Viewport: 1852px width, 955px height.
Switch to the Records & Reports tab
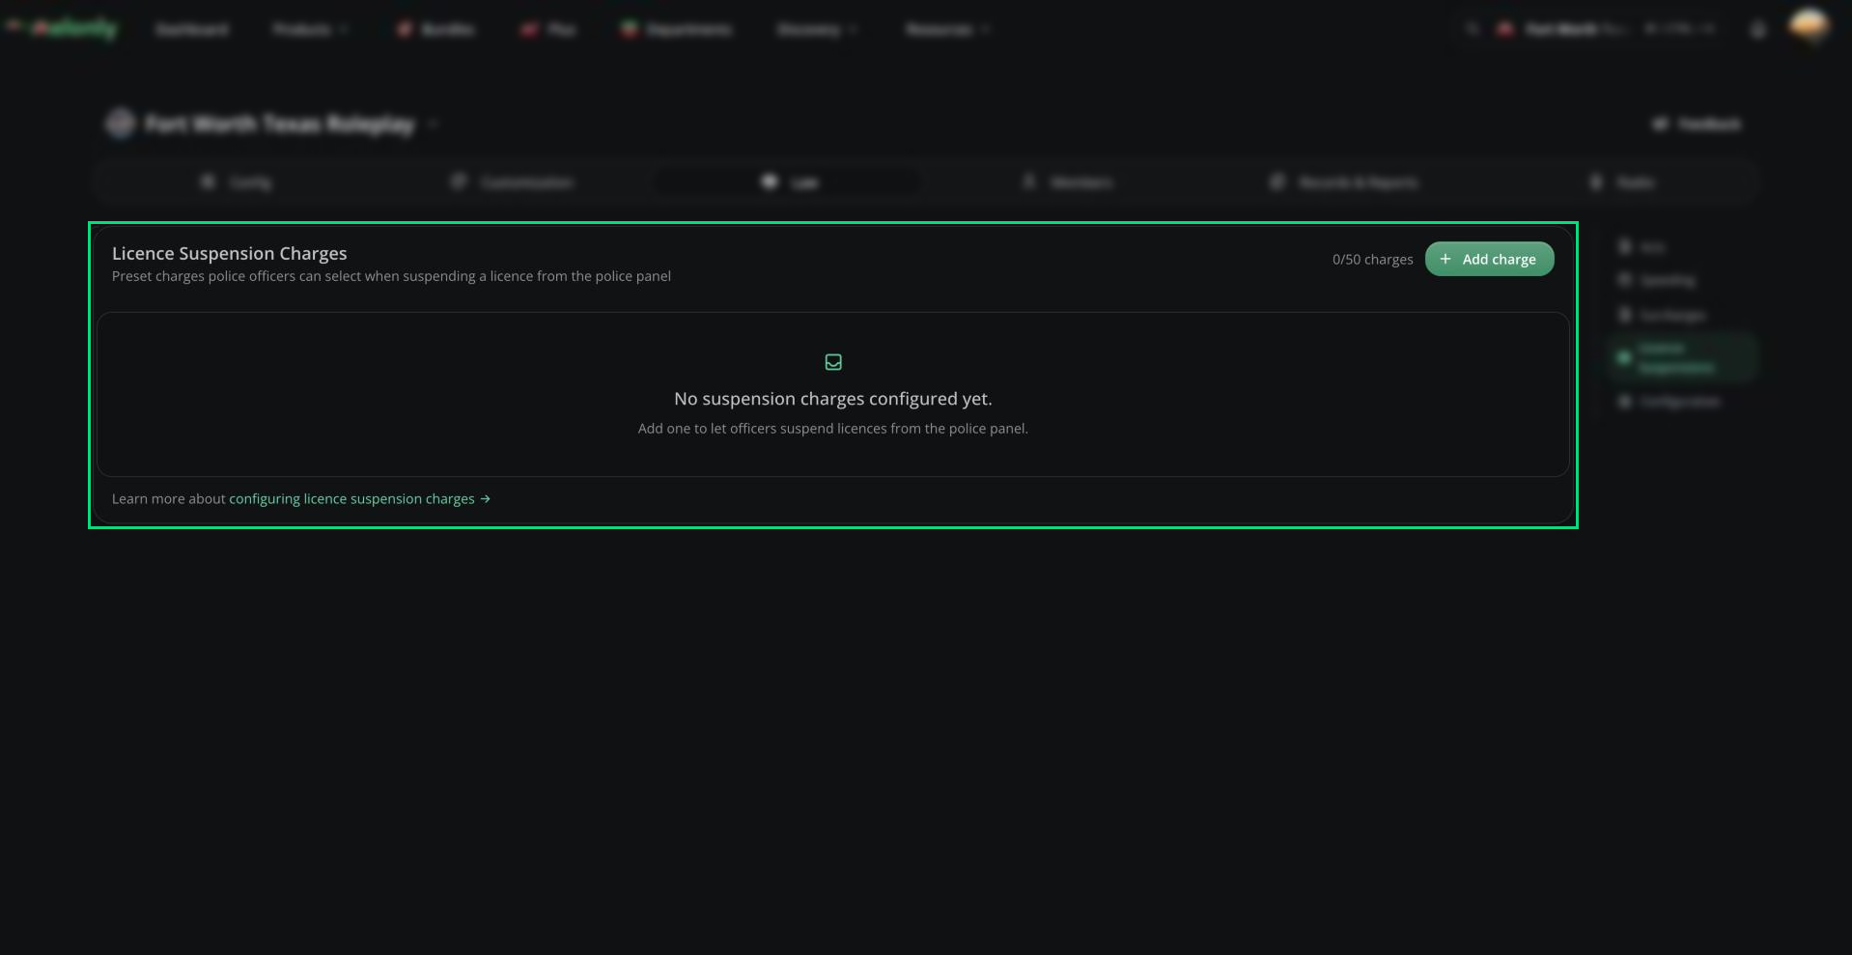(x=1344, y=183)
